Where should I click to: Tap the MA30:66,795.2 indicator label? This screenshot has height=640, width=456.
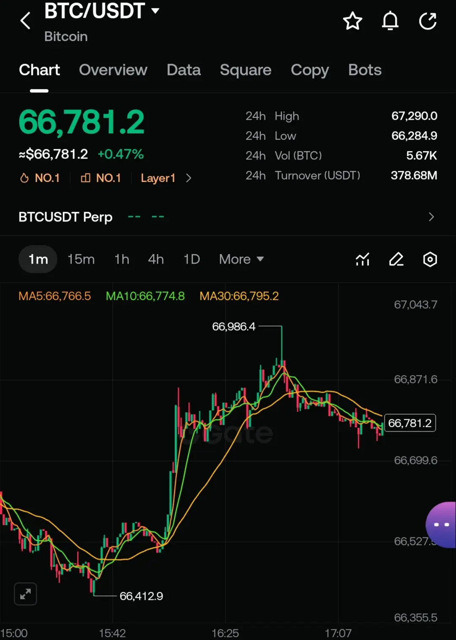click(239, 296)
